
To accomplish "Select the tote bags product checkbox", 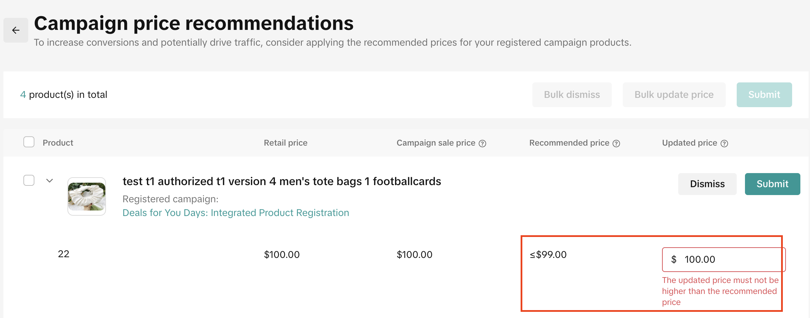I will tap(29, 180).
